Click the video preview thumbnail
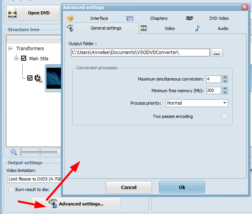This screenshot has height=214, width=252. (x=54, y=78)
